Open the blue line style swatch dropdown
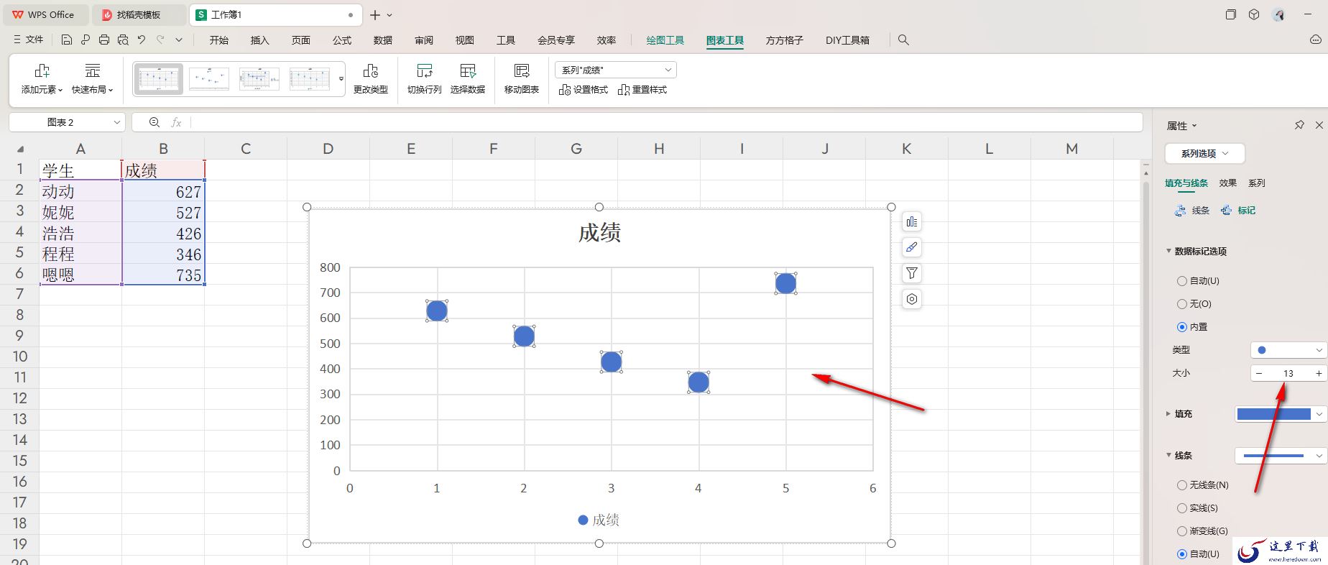This screenshot has height=565, width=1328. (1281, 456)
